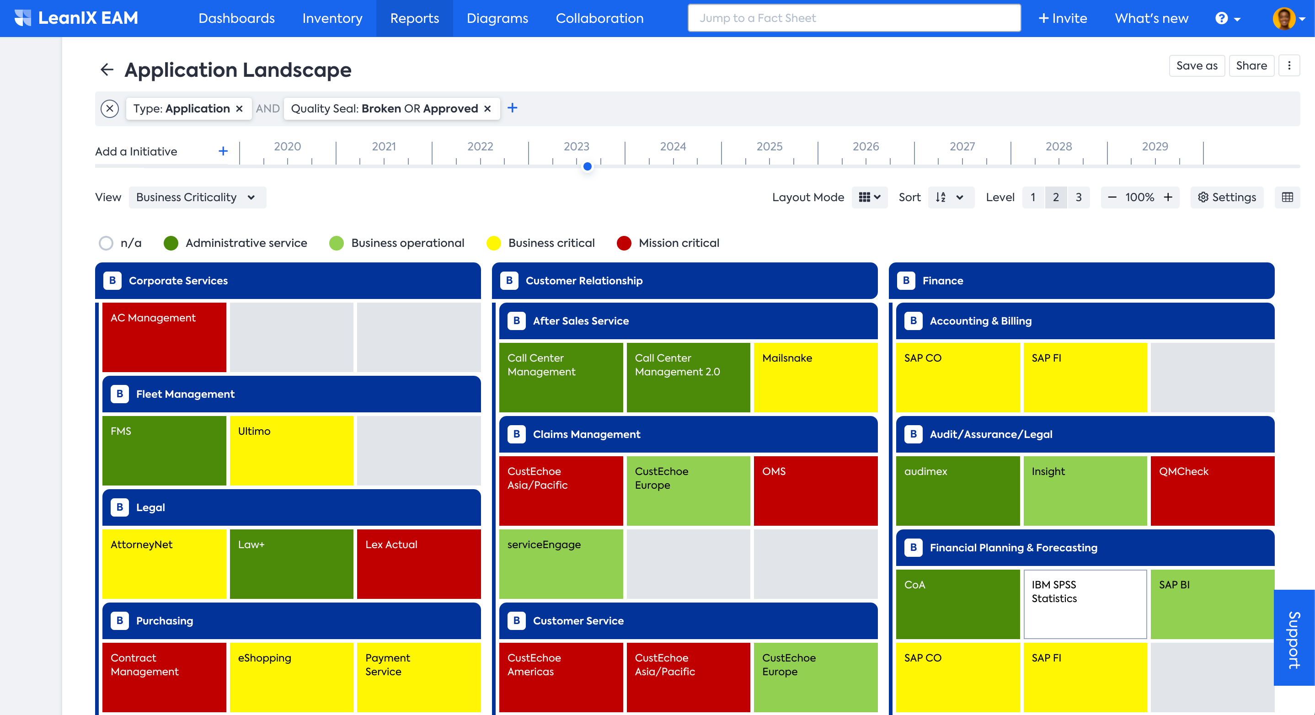
Task: Open the eShopping application tile
Action: click(291, 677)
